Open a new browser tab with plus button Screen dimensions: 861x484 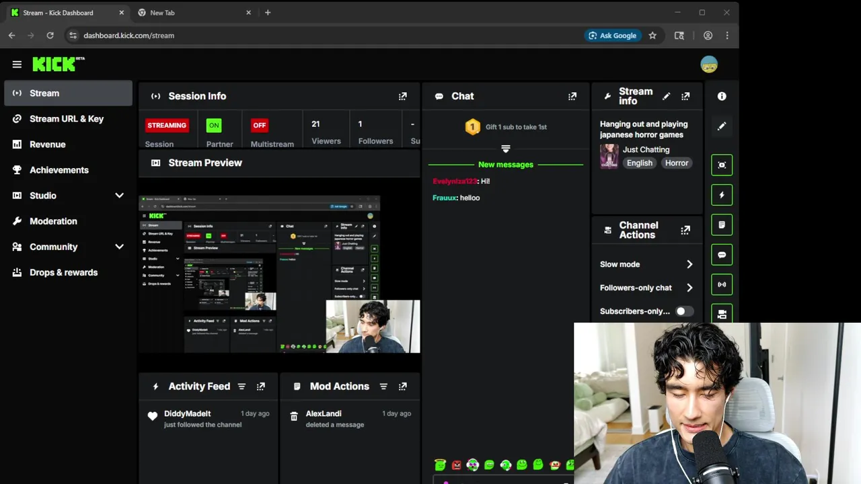point(268,13)
